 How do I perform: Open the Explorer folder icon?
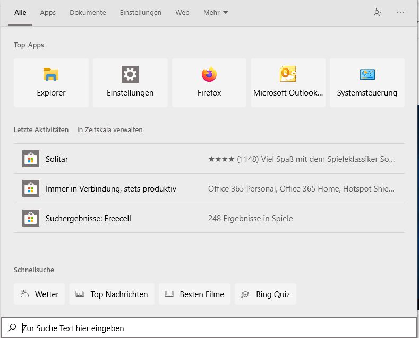pyautogui.click(x=51, y=74)
